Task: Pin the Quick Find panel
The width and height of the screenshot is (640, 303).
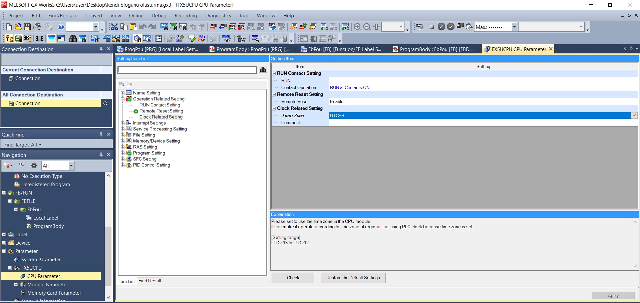Action: click(x=101, y=134)
